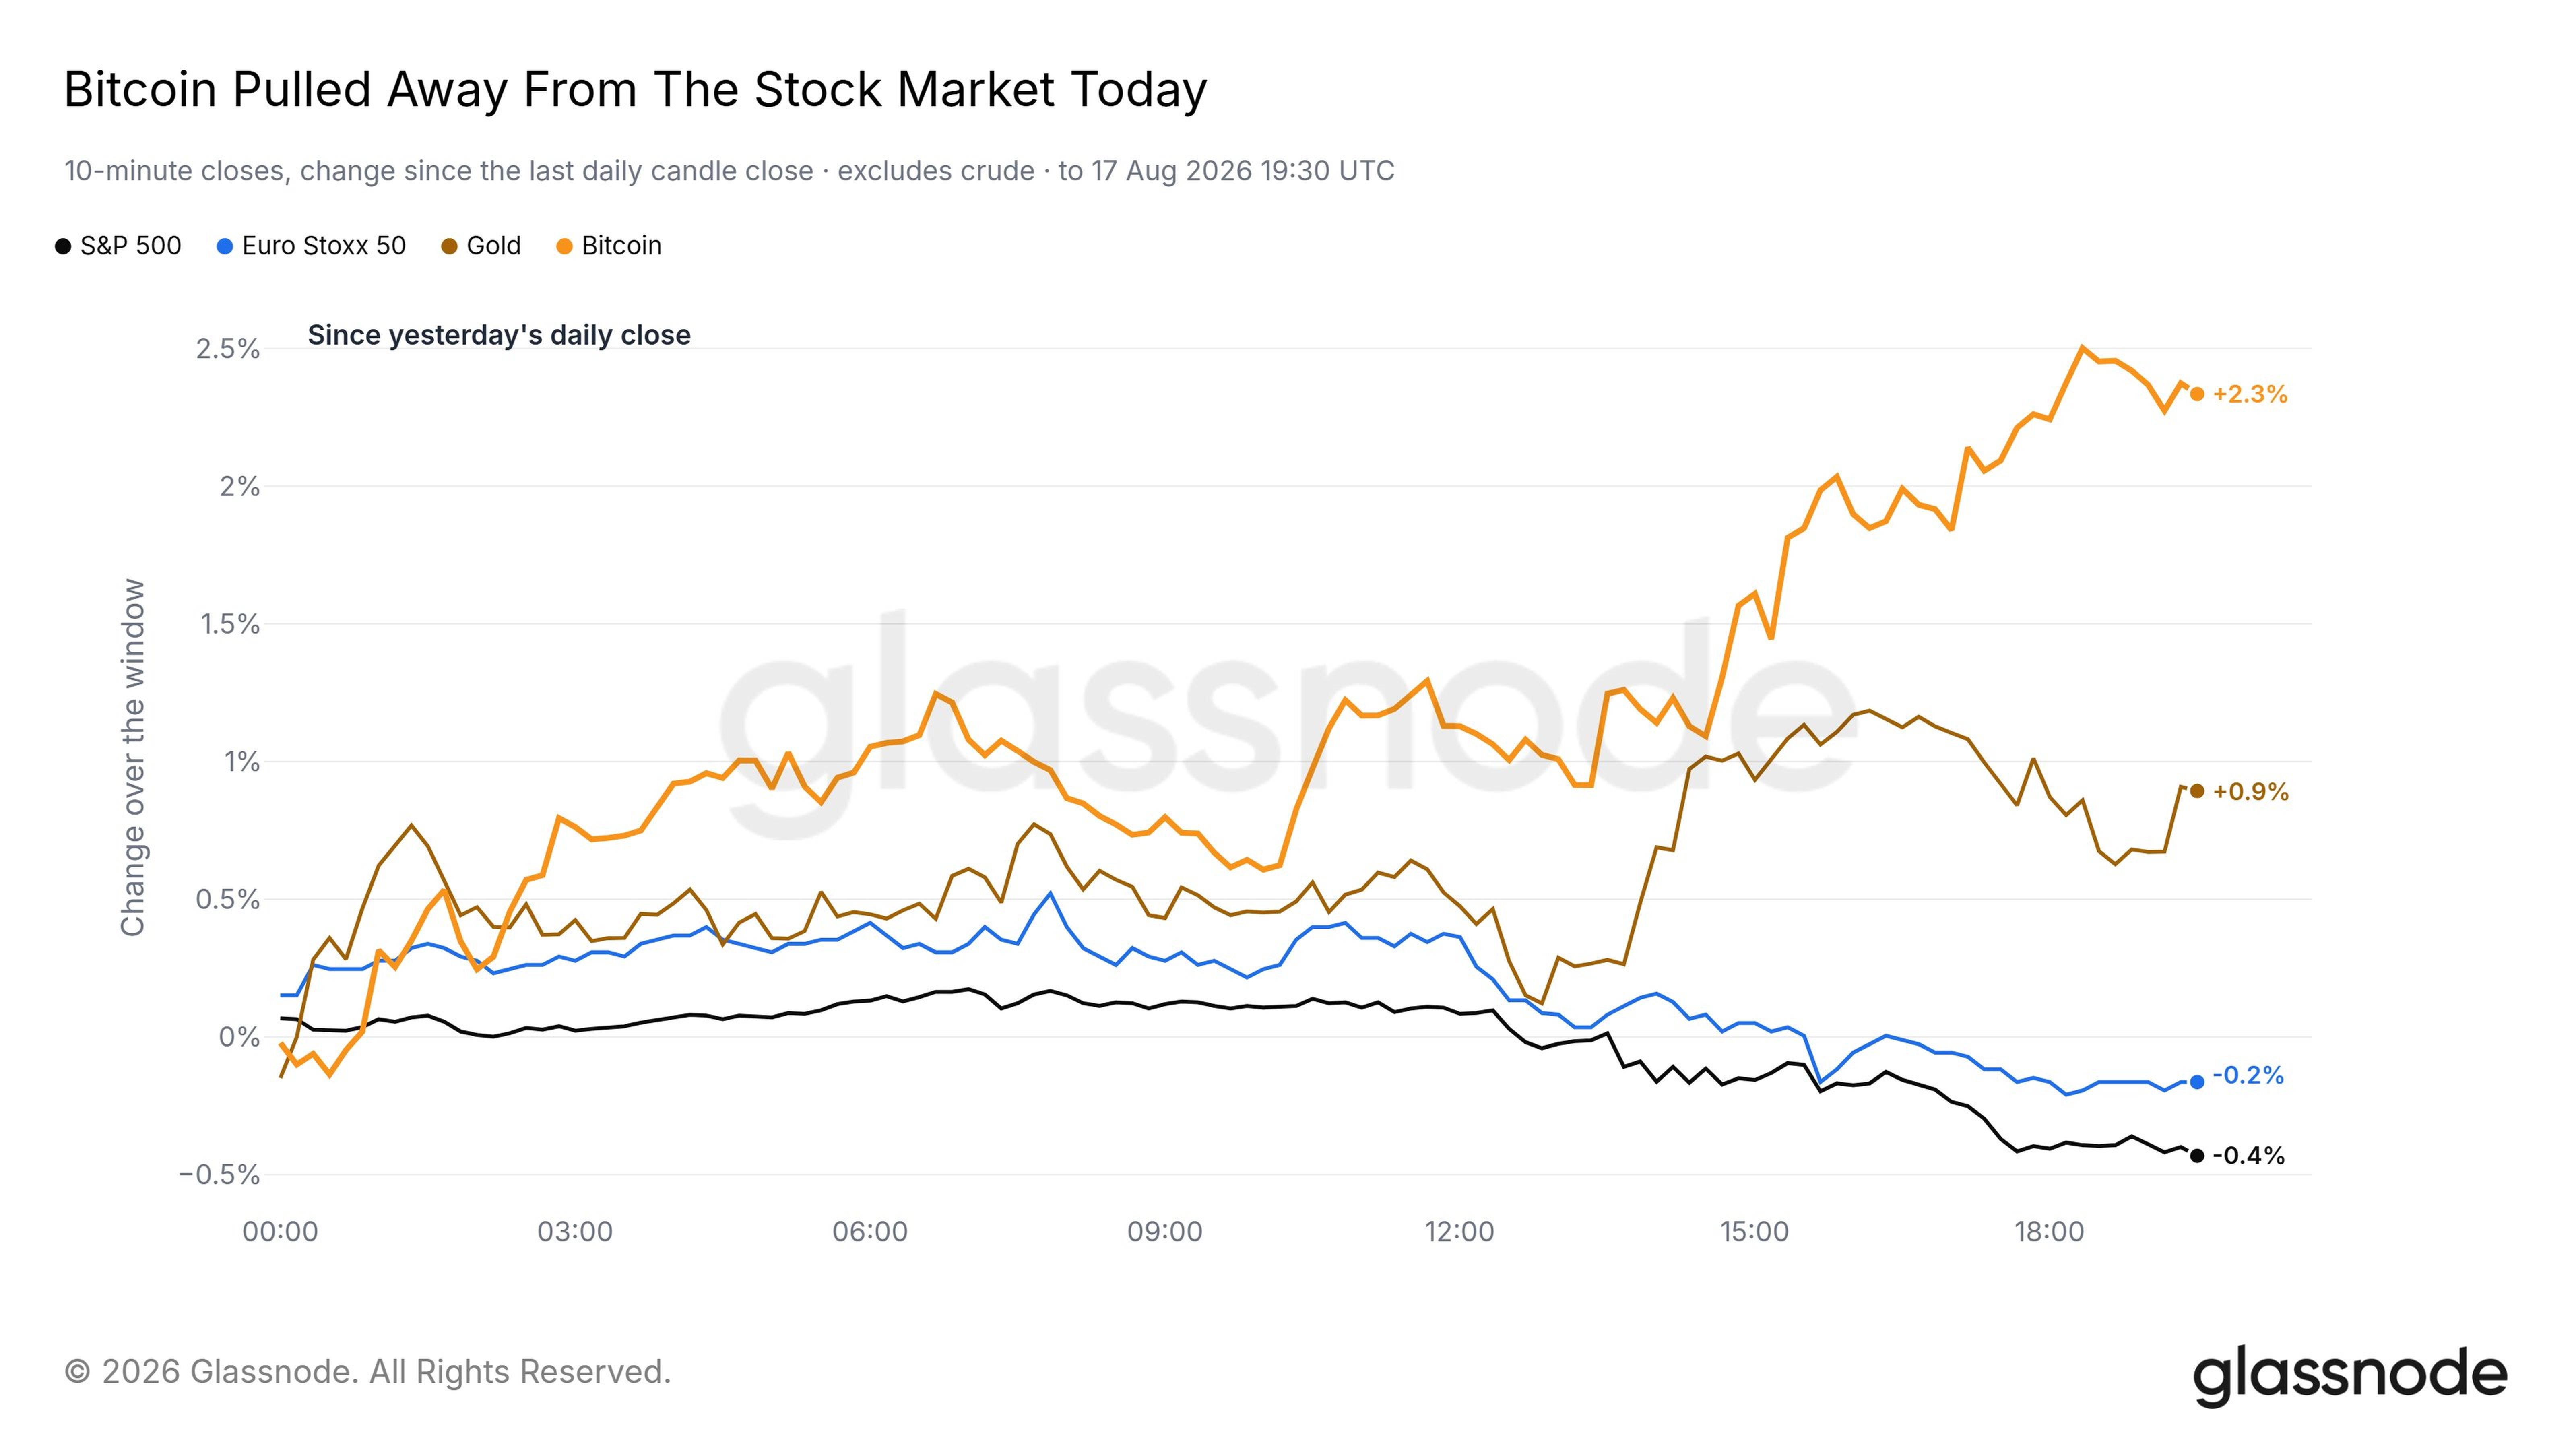This screenshot has height=1449, width=2576.
Task: Click the Bitcoin legend orange dot
Action: 564,246
